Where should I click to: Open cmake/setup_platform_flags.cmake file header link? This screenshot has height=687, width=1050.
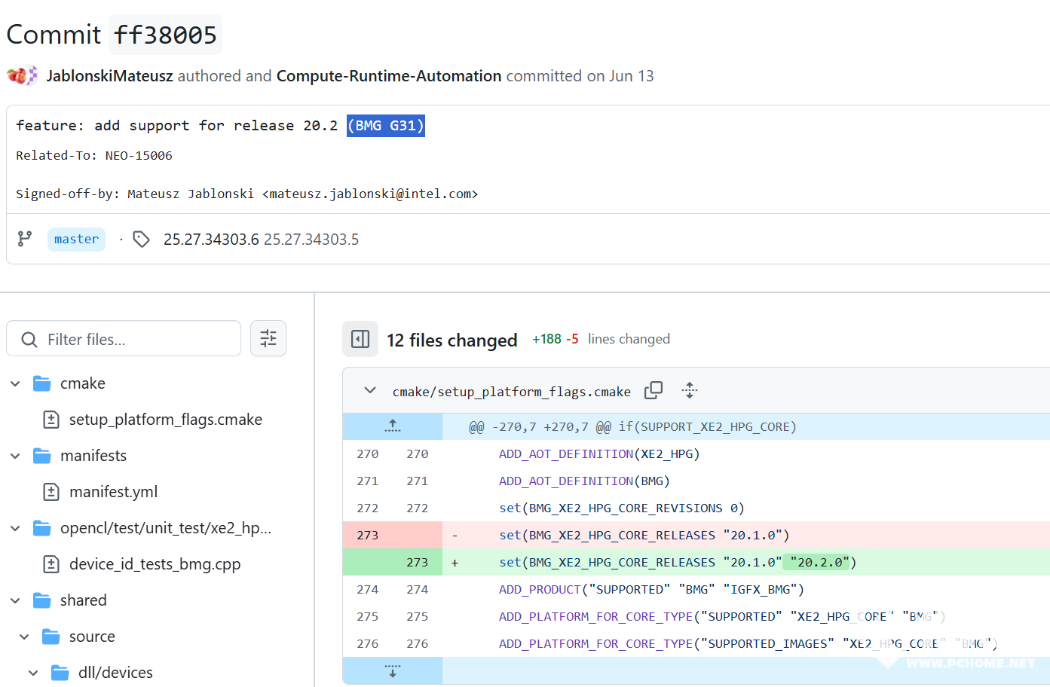[512, 392]
